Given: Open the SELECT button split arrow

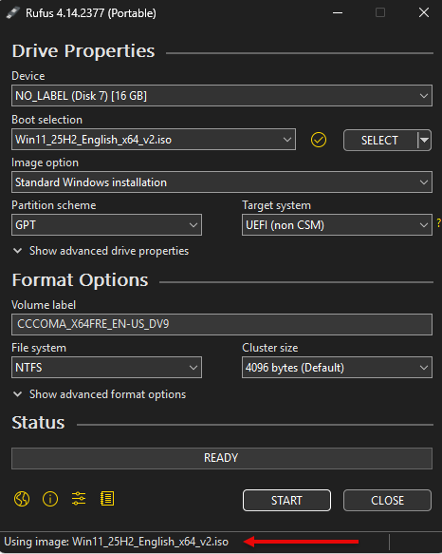Looking at the screenshot, I should click(x=424, y=141).
